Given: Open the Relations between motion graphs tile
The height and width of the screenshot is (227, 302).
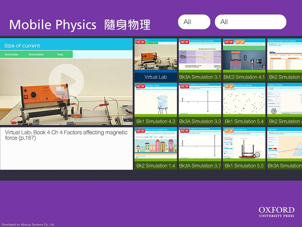Looking at the screenshot, I should click(x=285, y=60).
